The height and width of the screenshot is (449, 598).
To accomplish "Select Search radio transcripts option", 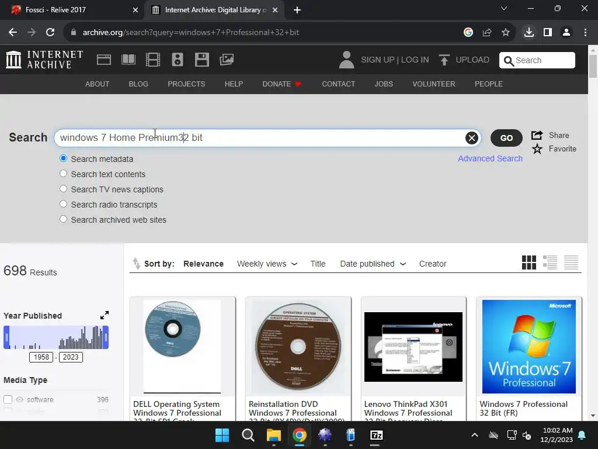I will tap(63, 204).
